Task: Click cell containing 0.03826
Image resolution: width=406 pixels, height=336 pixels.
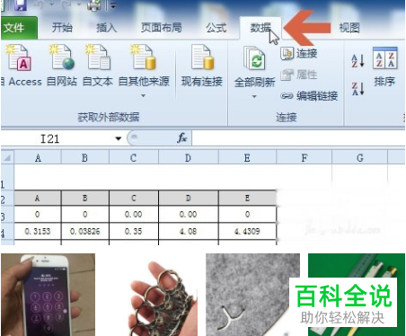Action: (85, 231)
